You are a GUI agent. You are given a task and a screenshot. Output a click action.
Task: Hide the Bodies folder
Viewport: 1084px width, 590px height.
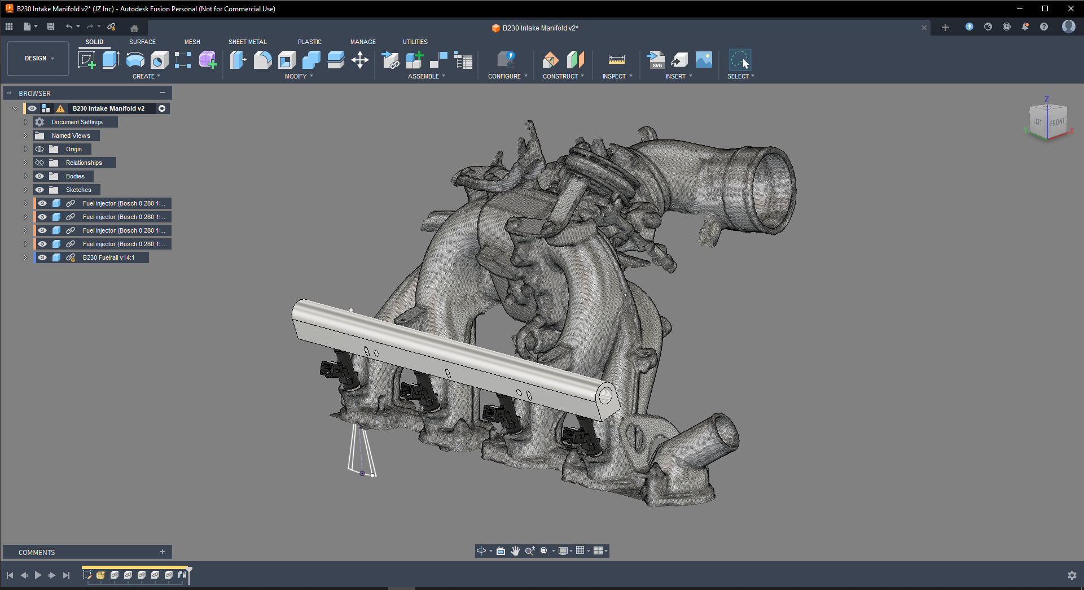click(40, 176)
